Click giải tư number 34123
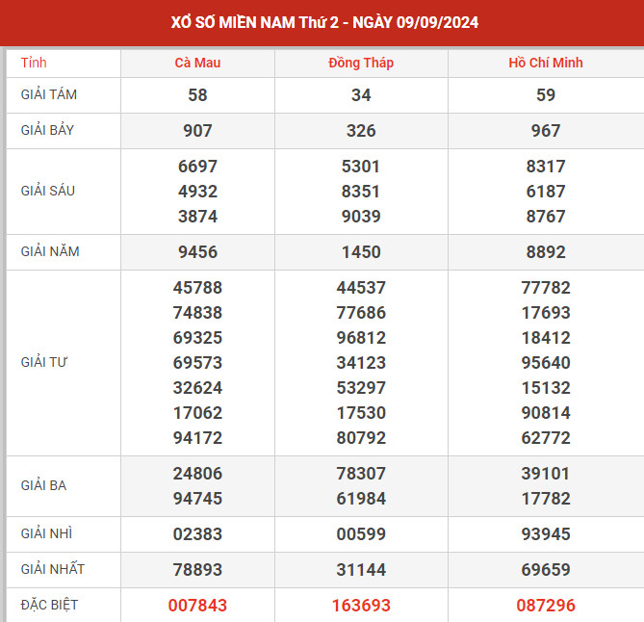The width and height of the screenshot is (644, 622). click(x=361, y=363)
